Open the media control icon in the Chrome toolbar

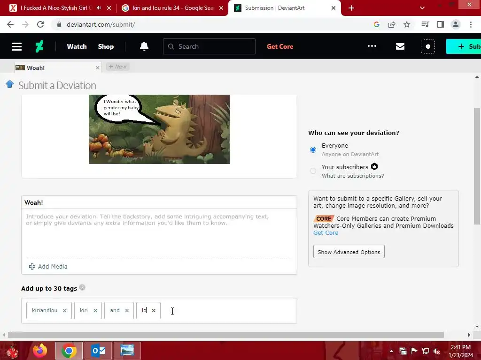coord(425,24)
